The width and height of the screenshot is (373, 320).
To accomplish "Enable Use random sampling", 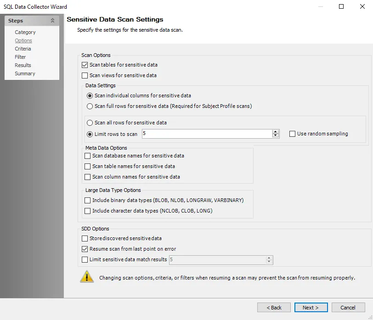I will click(x=292, y=134).
